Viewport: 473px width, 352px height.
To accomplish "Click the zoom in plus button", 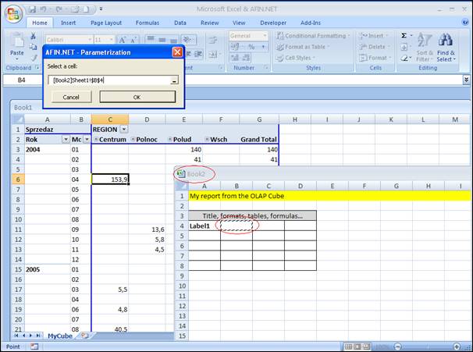I will click(457, 347).
